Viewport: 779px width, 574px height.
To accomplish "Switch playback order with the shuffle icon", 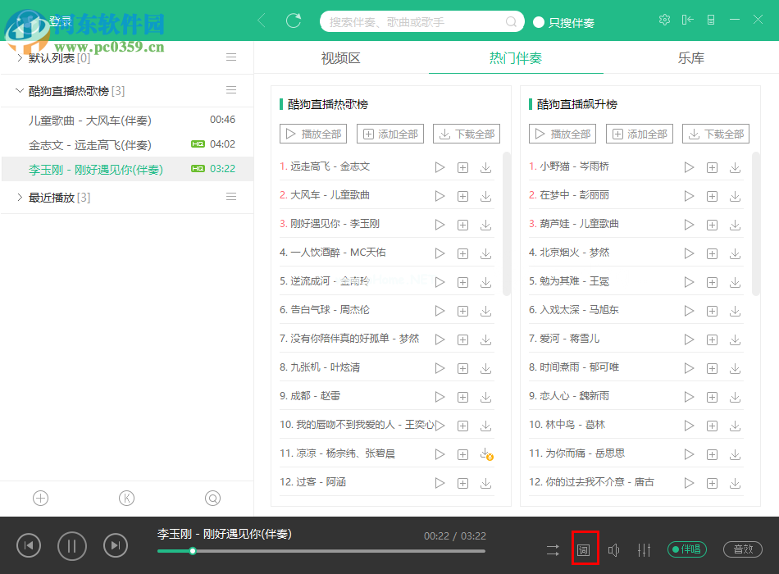I will click(553, 549).
